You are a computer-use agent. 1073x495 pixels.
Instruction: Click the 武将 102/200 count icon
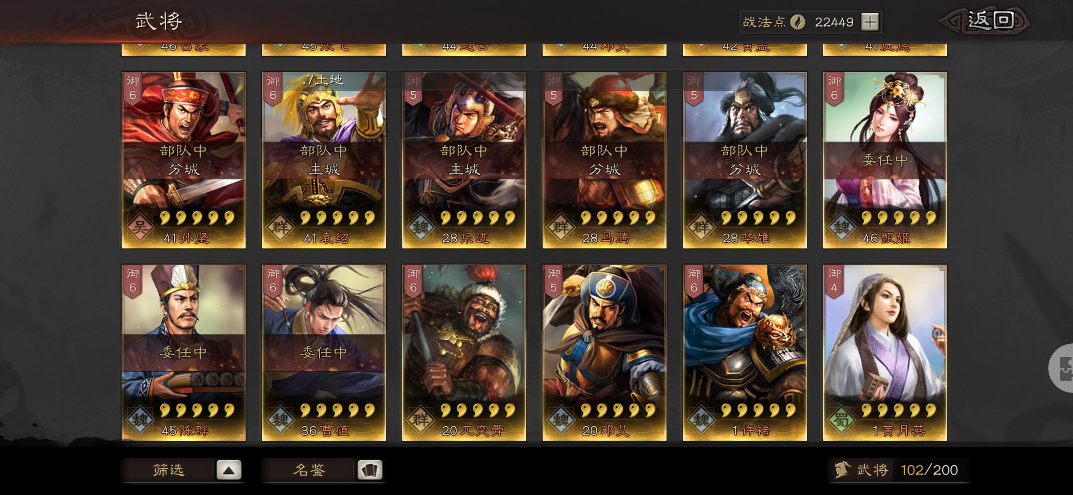tap(842, 470)
